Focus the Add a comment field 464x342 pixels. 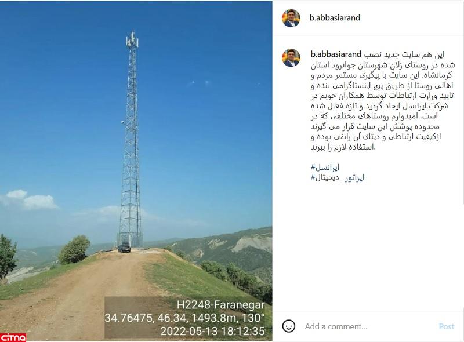click(x=368, y=326)
